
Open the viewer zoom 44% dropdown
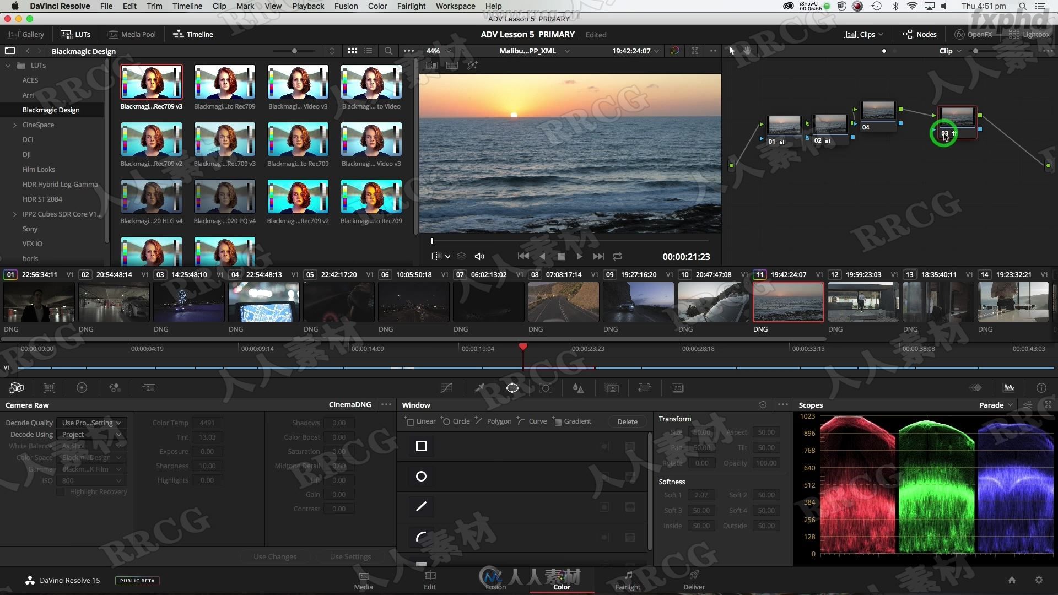[x=439, y=51]
